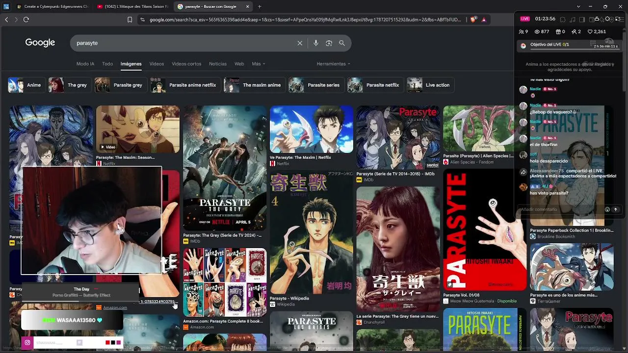View the likes count heart 2,261
628x353 pixels.
596,31
